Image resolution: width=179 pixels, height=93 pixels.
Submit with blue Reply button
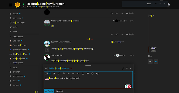49,91
